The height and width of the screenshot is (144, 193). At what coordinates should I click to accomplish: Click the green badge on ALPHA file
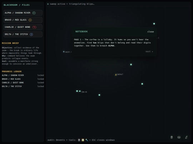[x=34, y=13]
